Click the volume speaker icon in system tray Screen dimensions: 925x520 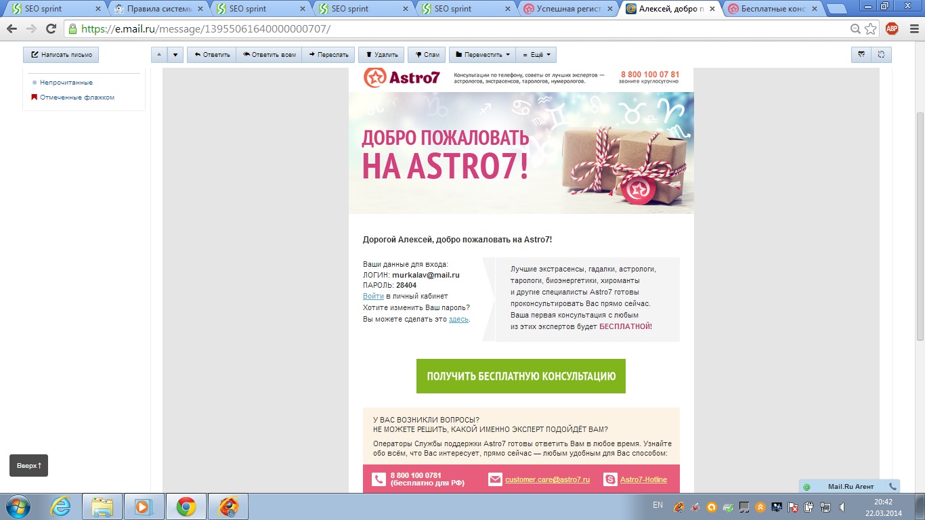coord(842,506)
